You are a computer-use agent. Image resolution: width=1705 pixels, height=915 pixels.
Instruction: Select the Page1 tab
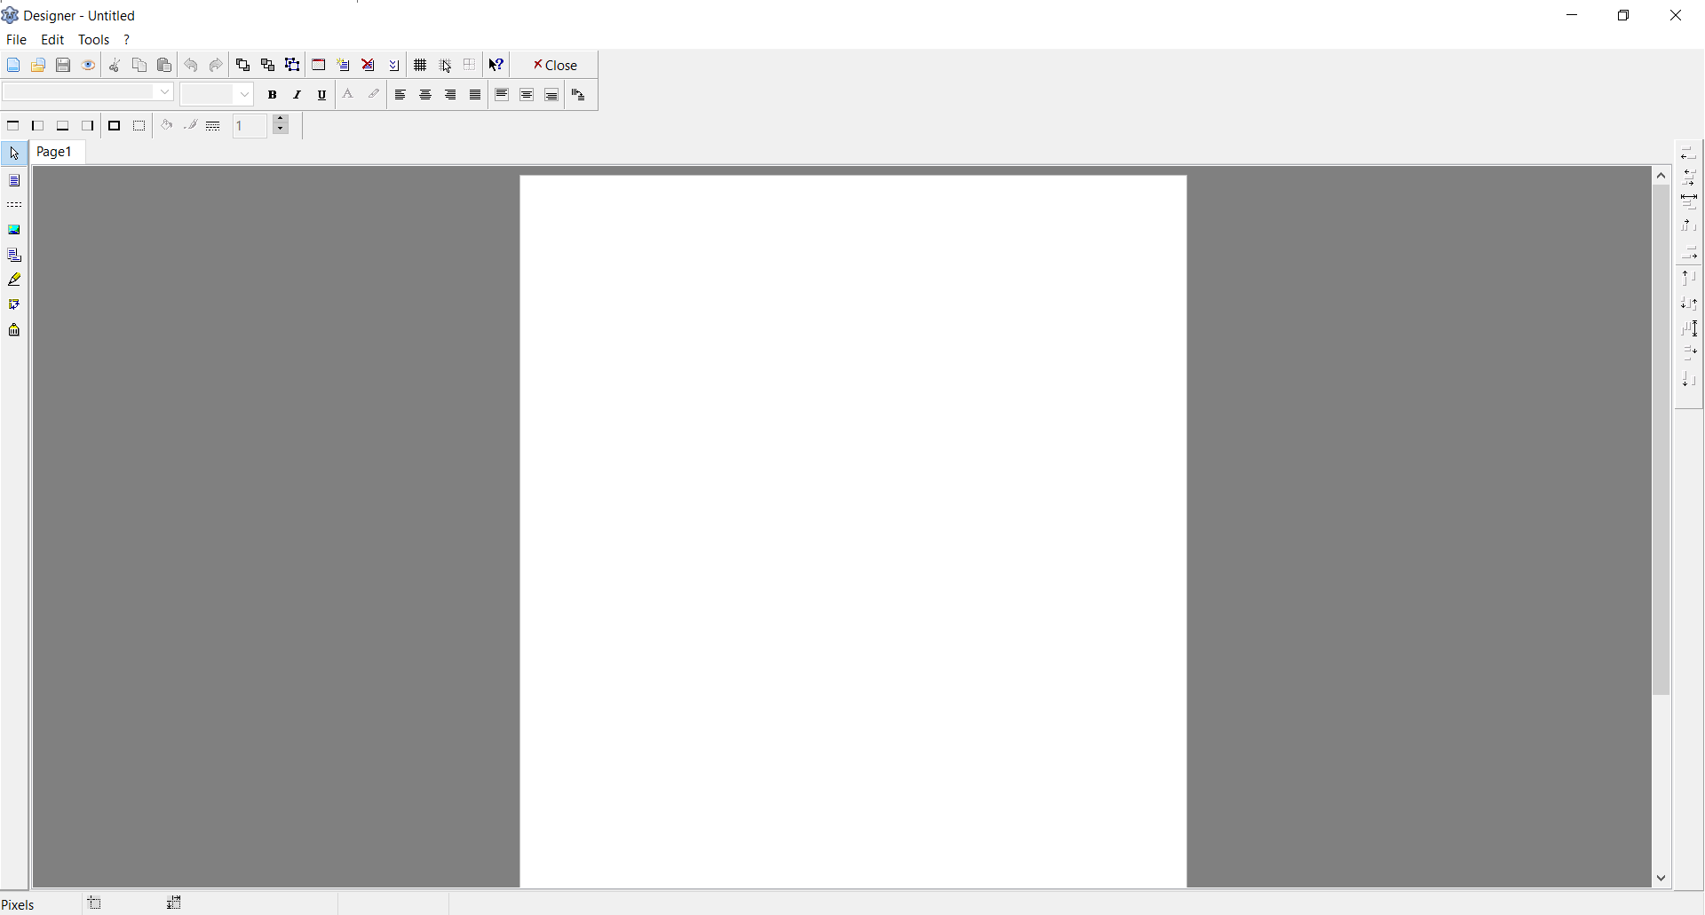54,152
